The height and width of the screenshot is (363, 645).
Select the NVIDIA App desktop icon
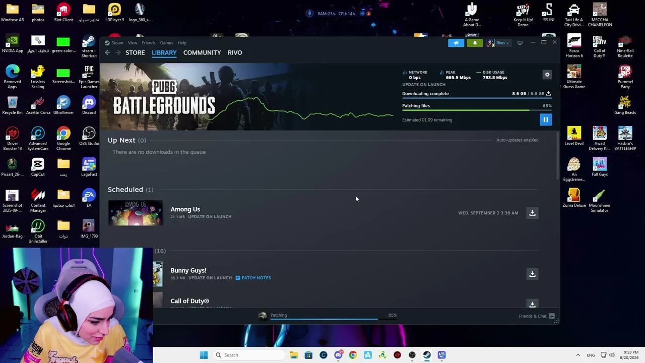click(x=12, y=44)
